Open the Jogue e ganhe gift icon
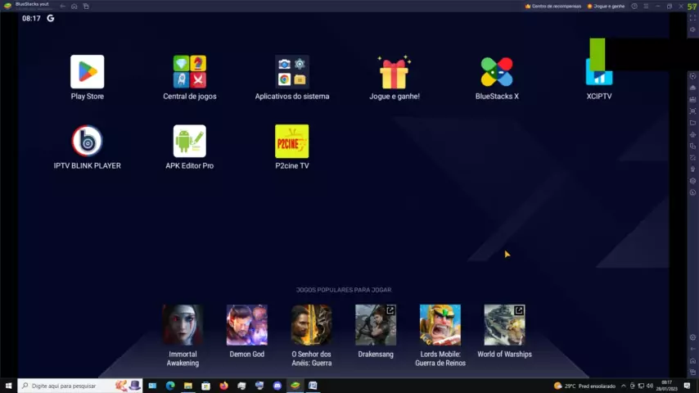 click(x=394, y=73)
